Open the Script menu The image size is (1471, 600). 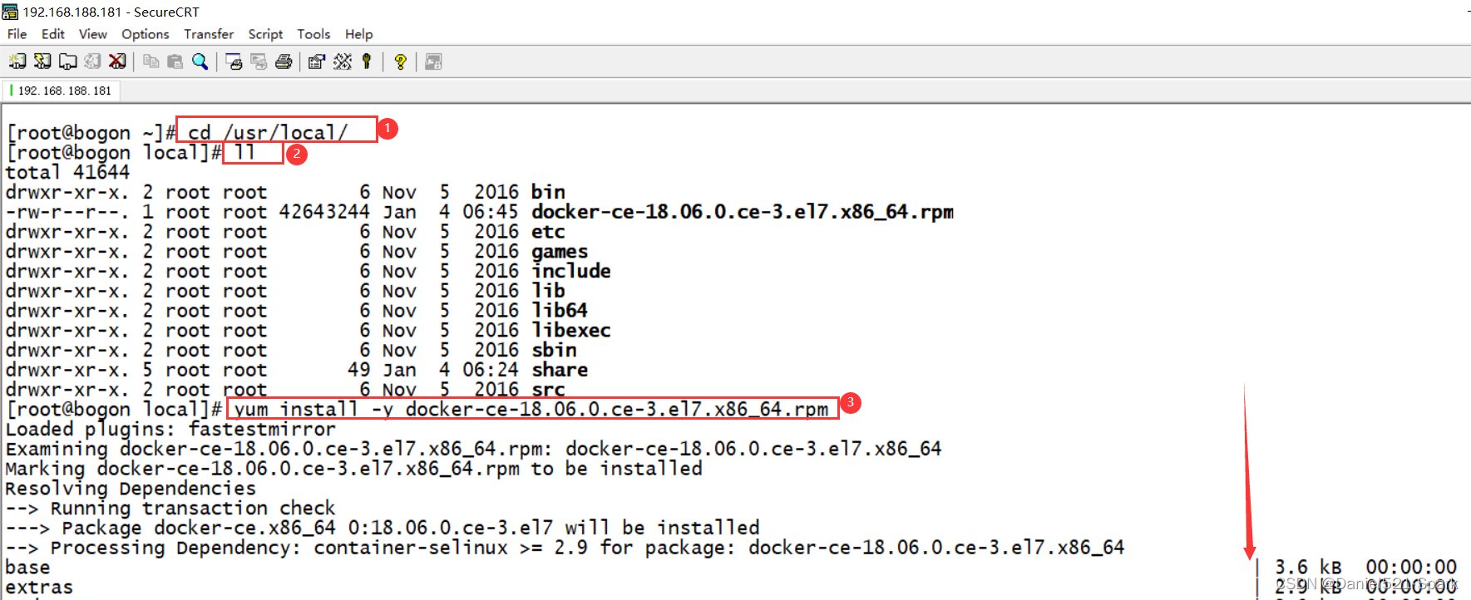click(x=265, y=34)
